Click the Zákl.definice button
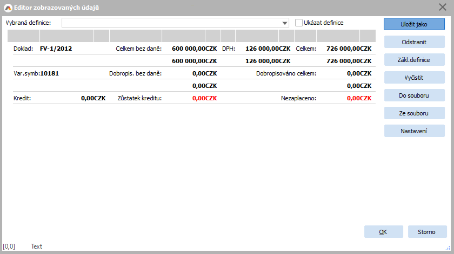Image resolution: width=454 pixels, height=254 pixels. click(x=414, y=60)
